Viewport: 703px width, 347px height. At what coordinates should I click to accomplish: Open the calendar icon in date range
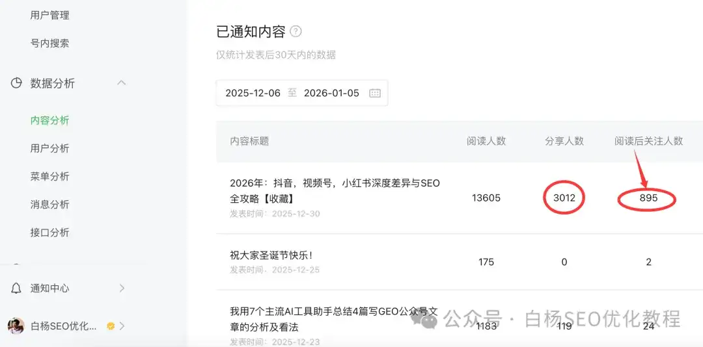[x=375, y=93]
